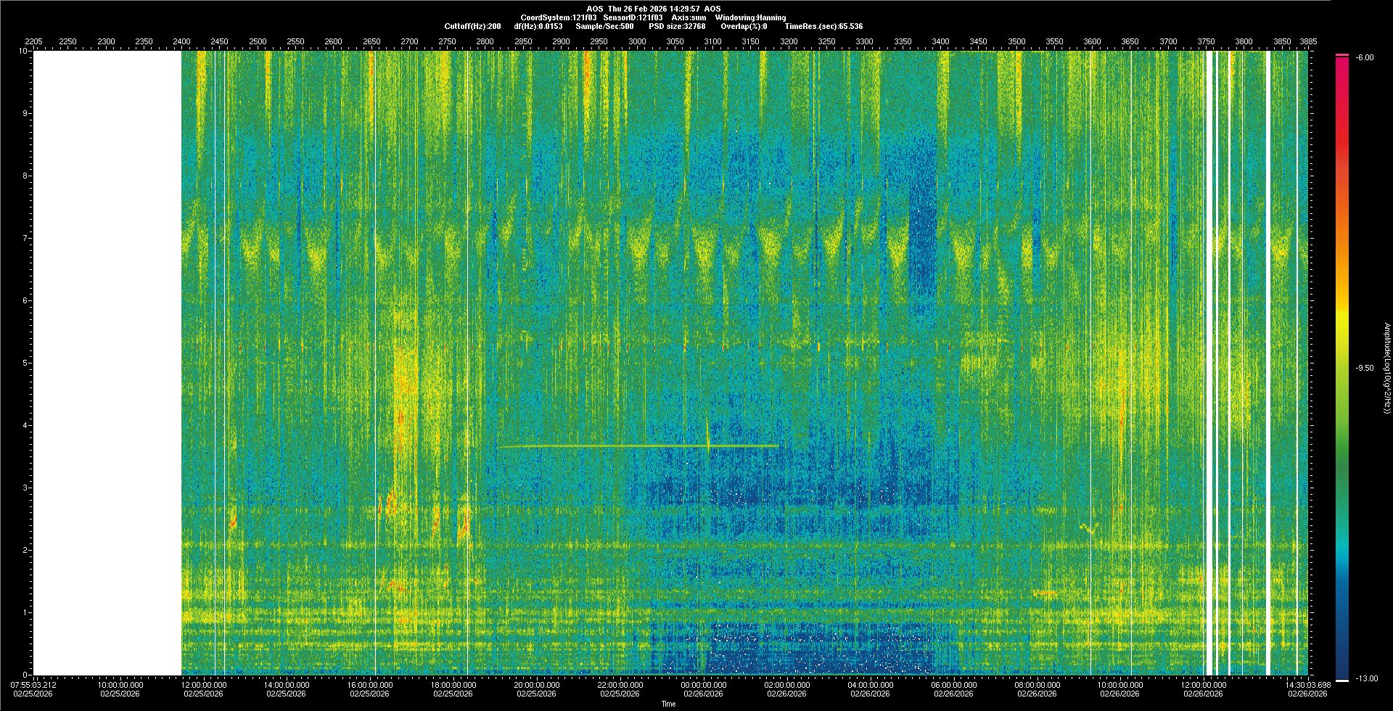Select the "16:00:00.000" time axis label

(371, 685)
